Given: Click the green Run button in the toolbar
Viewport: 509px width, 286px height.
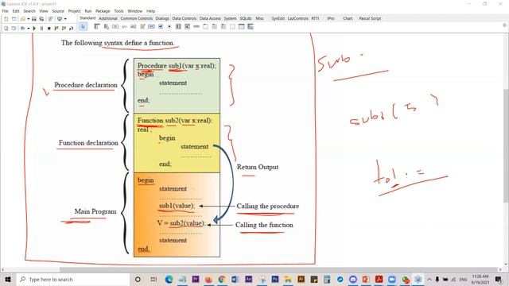Looking at the screenshot, I should point(34,29).
